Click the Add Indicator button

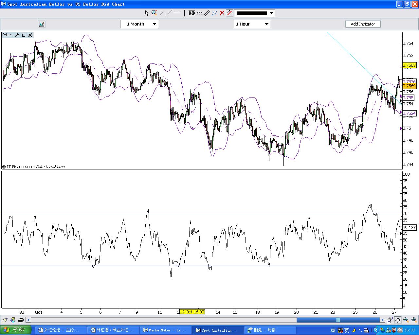363,24
